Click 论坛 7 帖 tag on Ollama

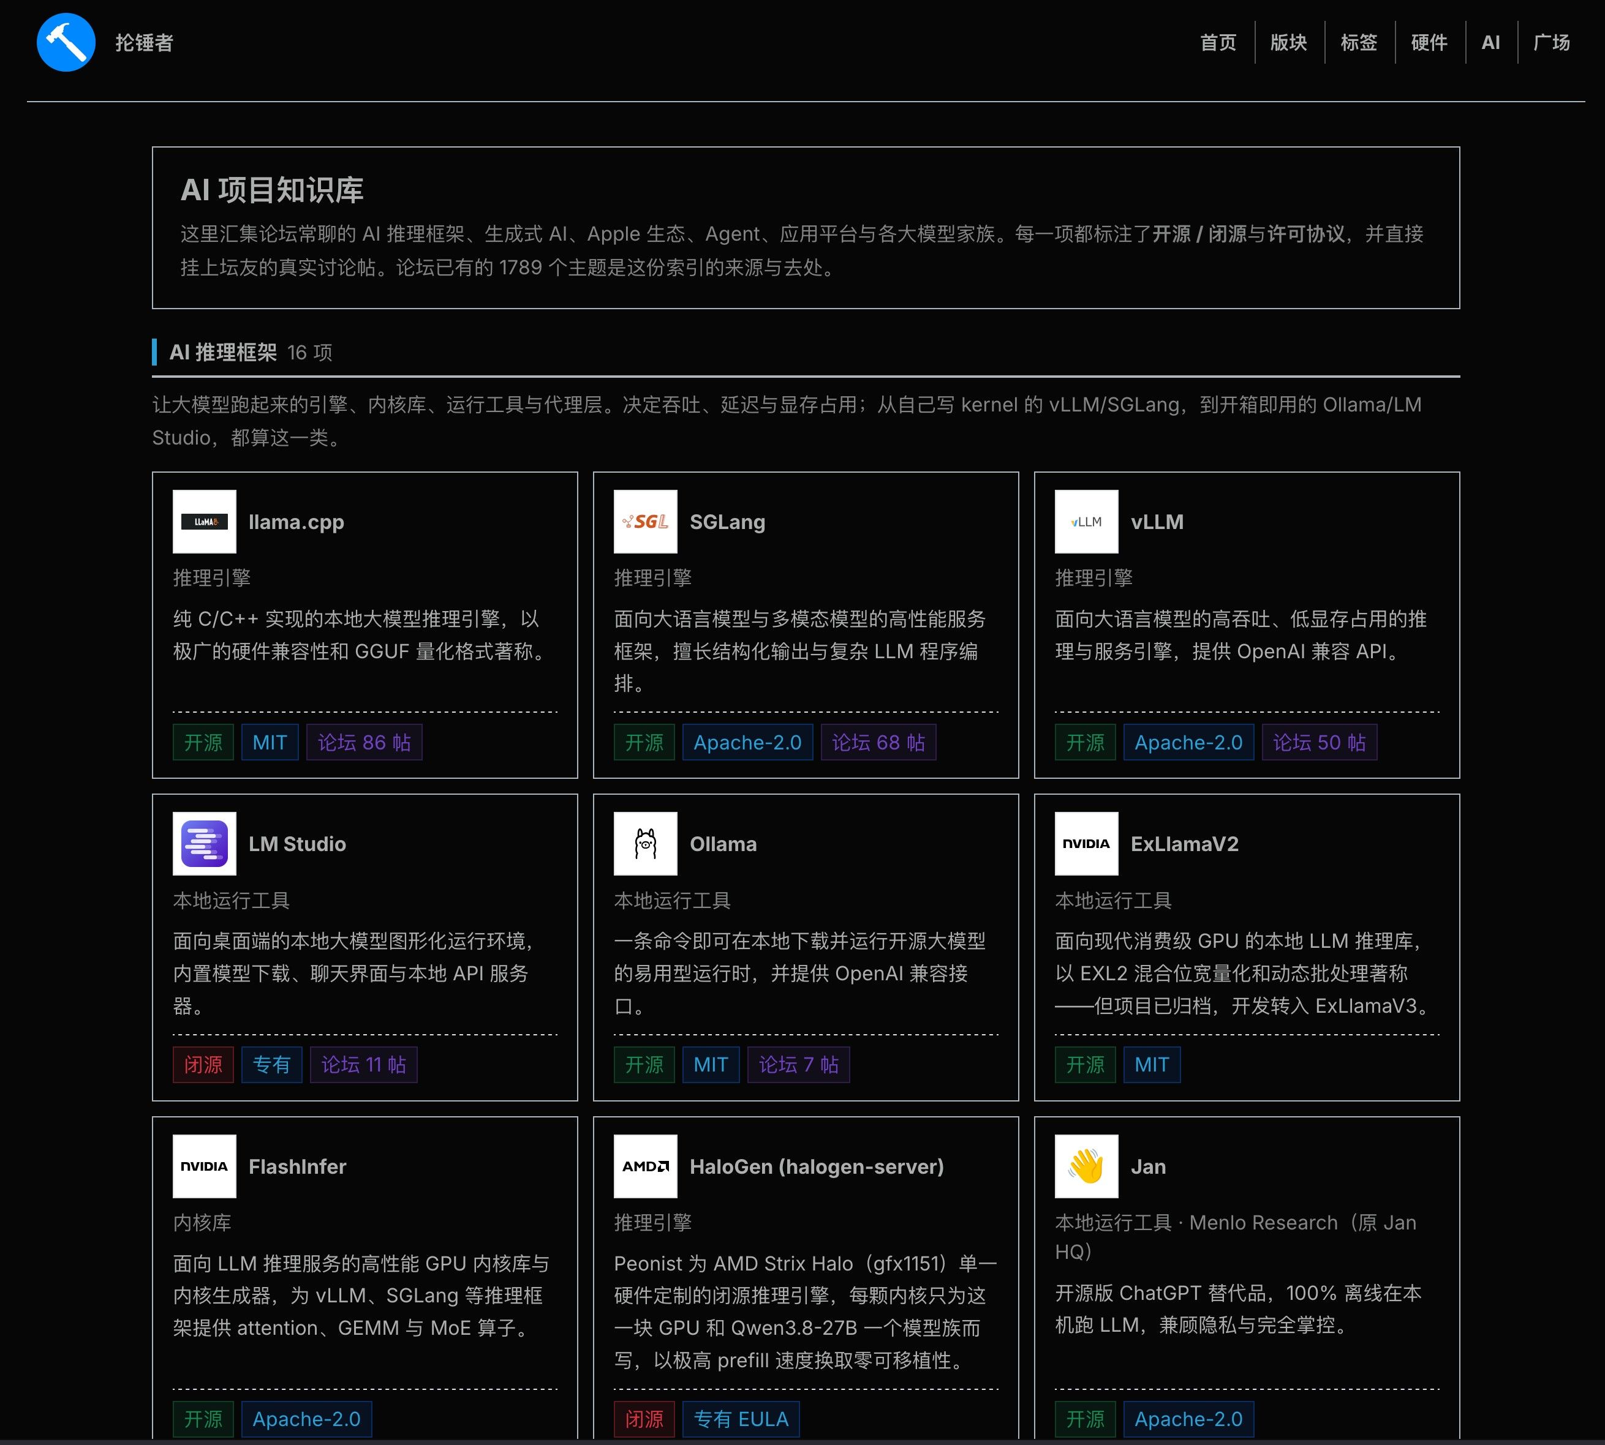(798, 1065)
